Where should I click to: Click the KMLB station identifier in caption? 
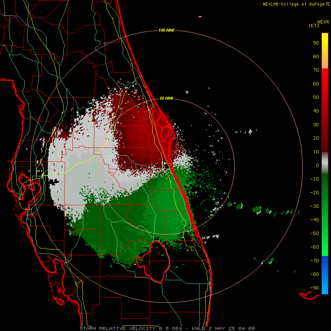pyautogui.click(x=199, y=328)
